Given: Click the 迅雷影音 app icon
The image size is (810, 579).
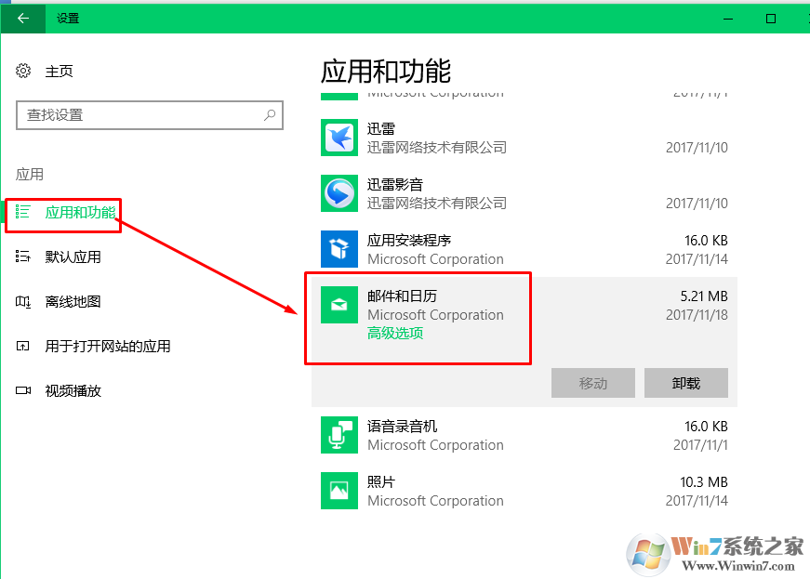Looking at the screenshot, I should click(339, 193).
